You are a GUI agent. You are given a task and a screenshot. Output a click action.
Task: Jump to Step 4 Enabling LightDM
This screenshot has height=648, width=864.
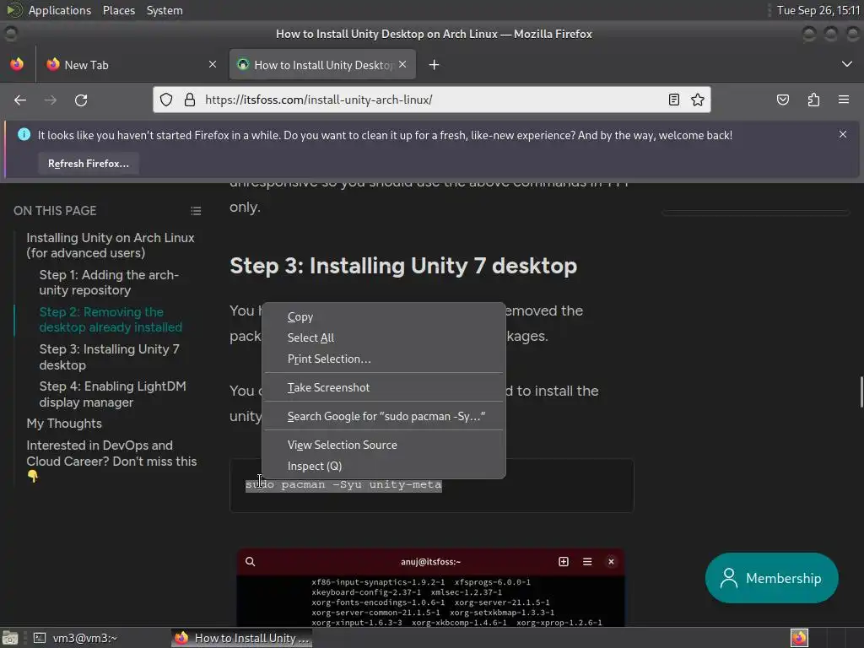pyautogui.click(x=112, y=394)
